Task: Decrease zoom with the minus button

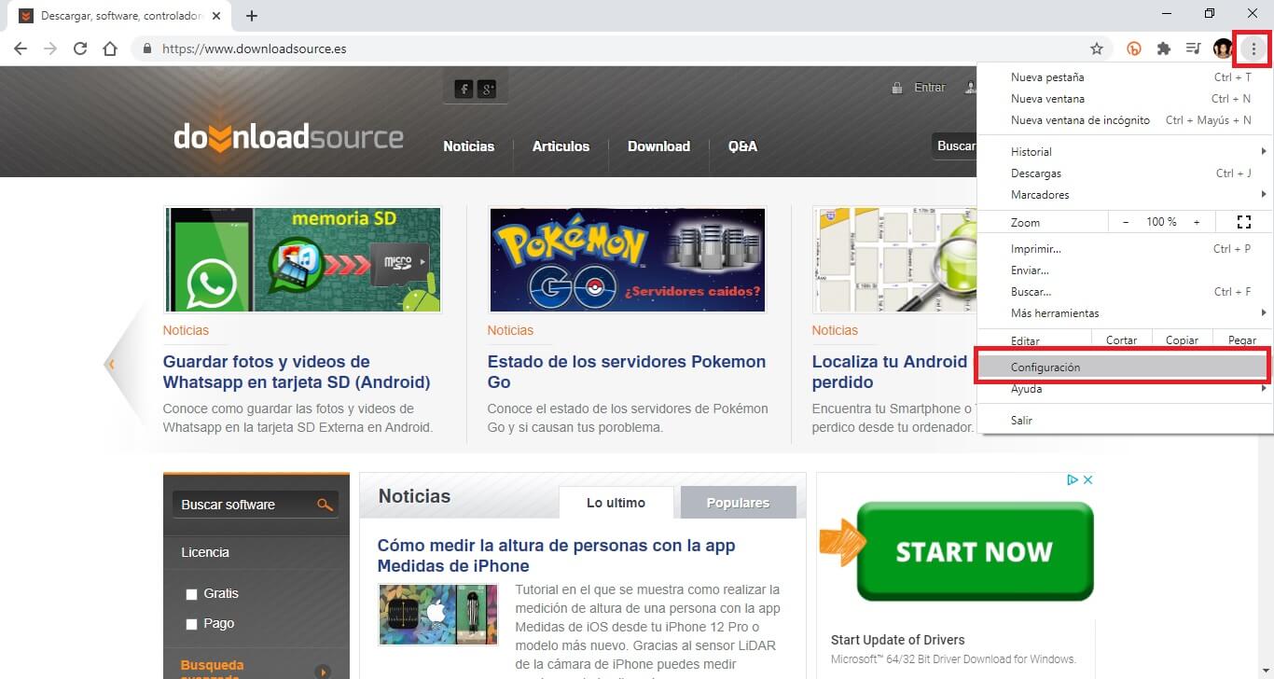Action: click(1126, 222)
